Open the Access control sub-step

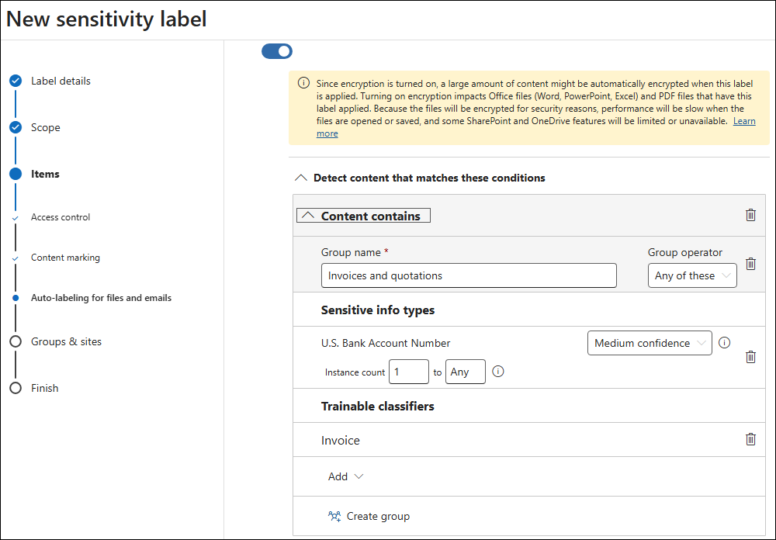pos(61,216)
